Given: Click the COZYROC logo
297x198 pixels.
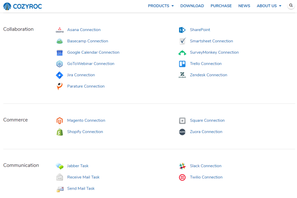Looking at the screenshot, I should pyautogui.click(x=22, y=6).
